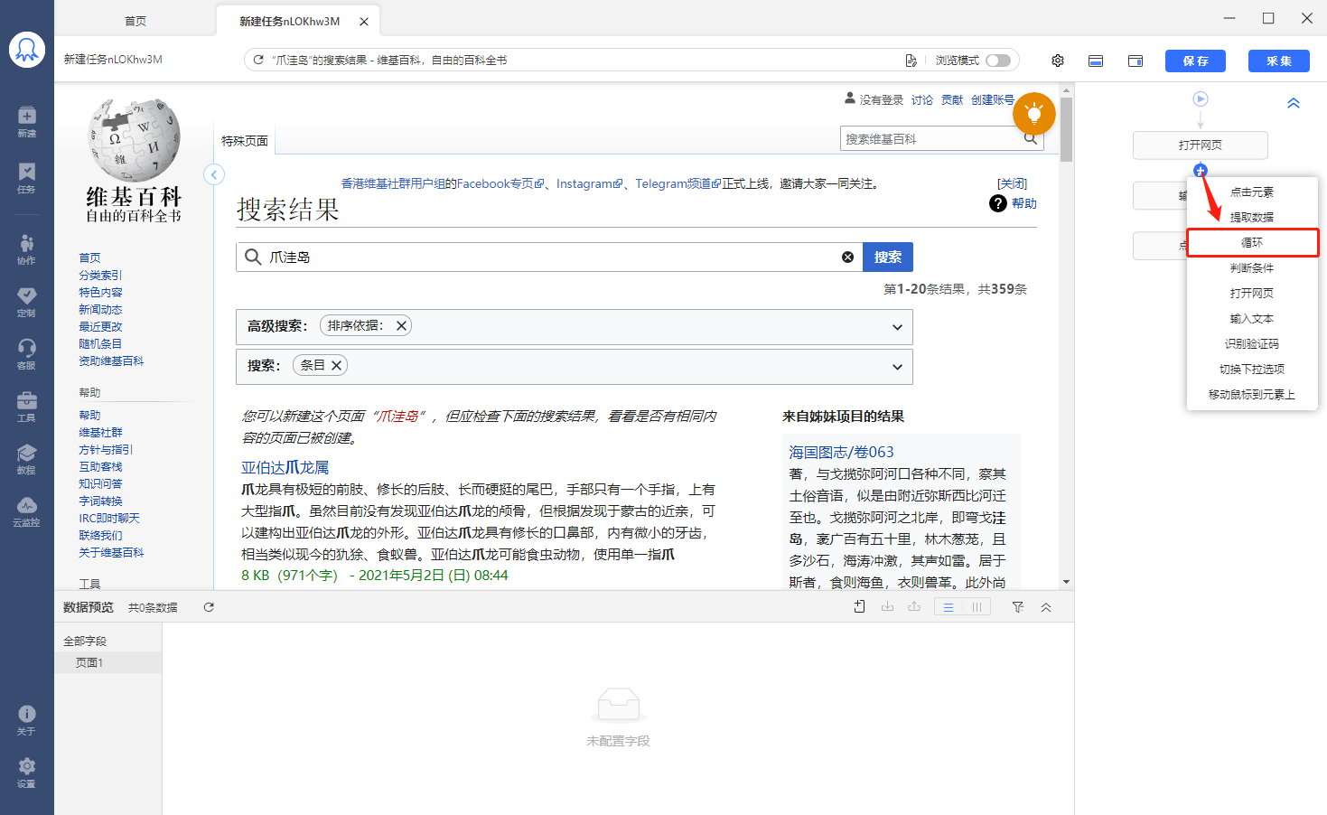
Task: Expand the 高级搜索 dropdown
Action: [897, 327]
